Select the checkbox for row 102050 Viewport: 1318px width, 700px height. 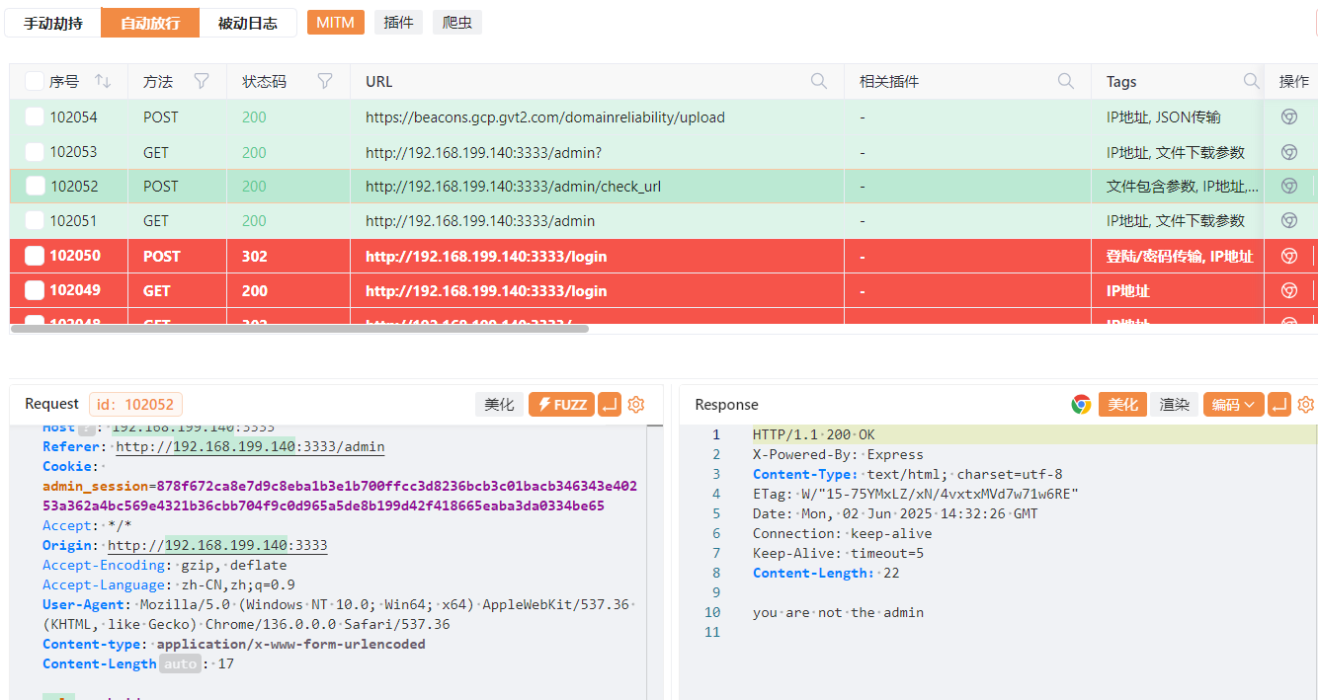tap(35, 257)
